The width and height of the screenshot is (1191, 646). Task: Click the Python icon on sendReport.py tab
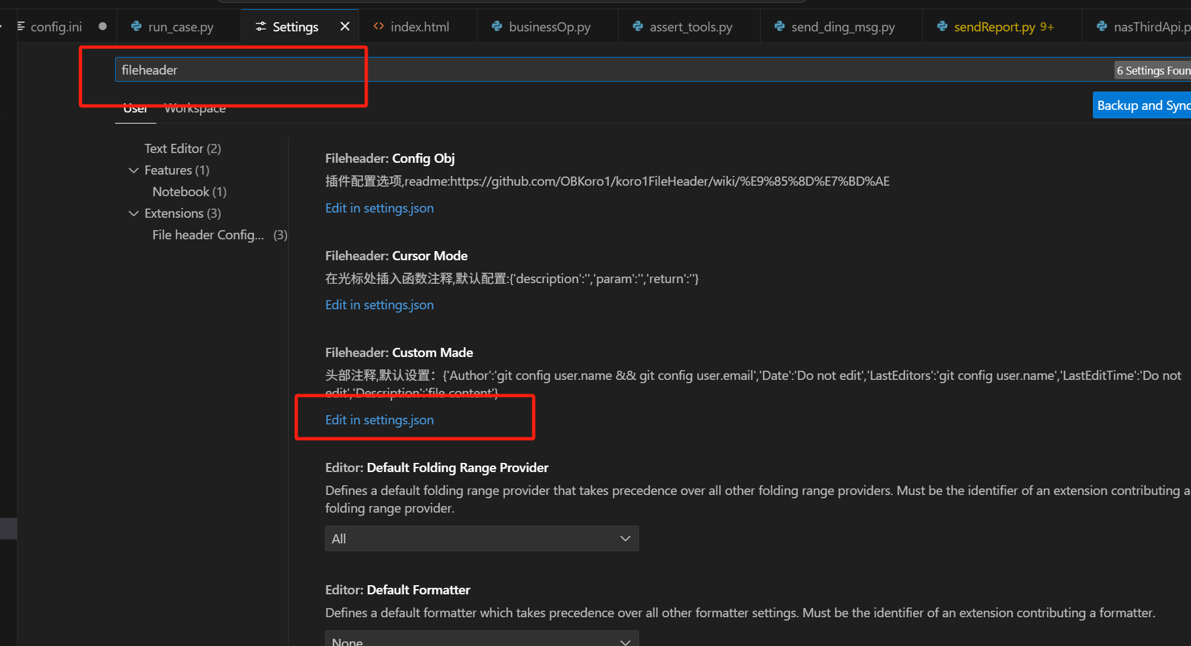point(942,27)
